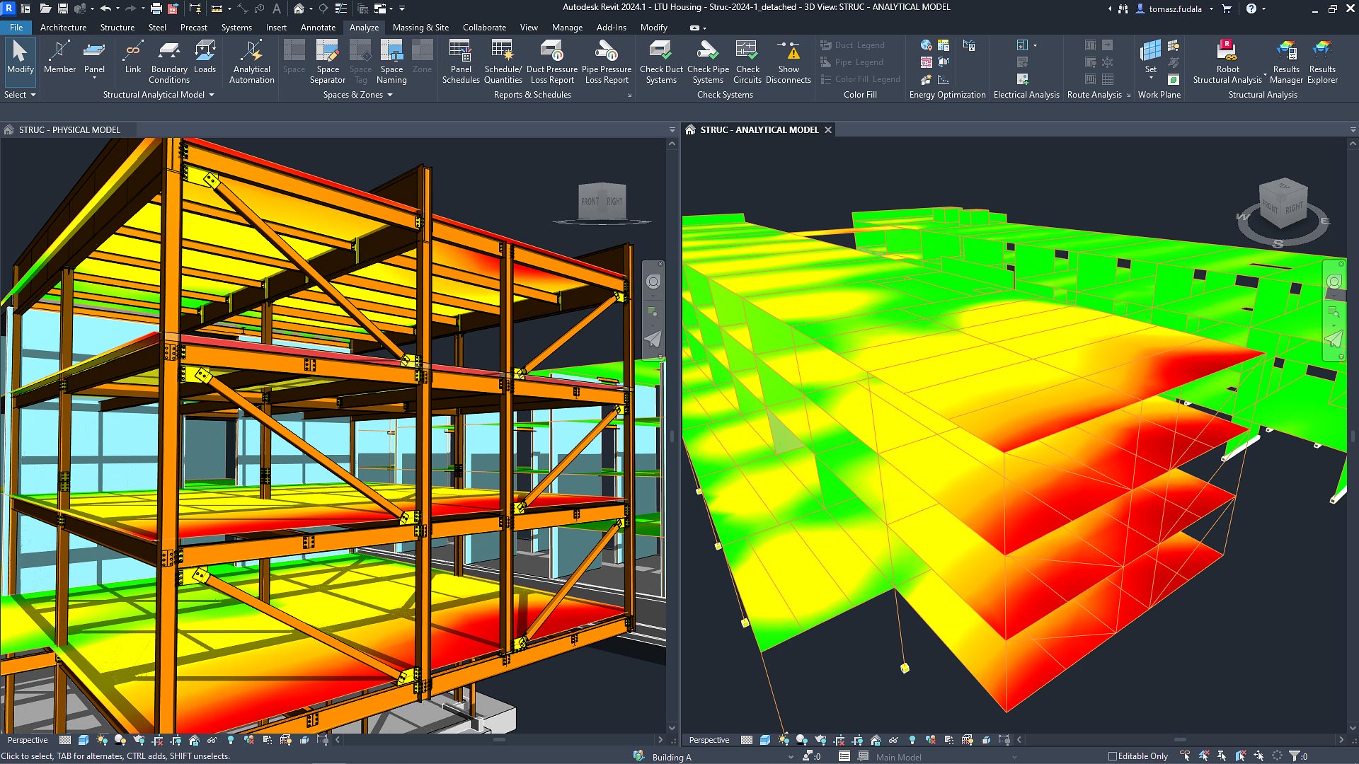1359x764 pixels.
Task: Select the Member analytical tool
Action: tap(59, 58)
